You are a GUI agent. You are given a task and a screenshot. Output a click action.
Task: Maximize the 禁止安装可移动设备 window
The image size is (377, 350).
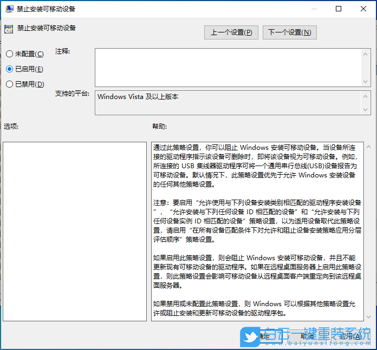click(x=339, y=9)
